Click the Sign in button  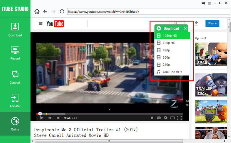tap(212, 23)
